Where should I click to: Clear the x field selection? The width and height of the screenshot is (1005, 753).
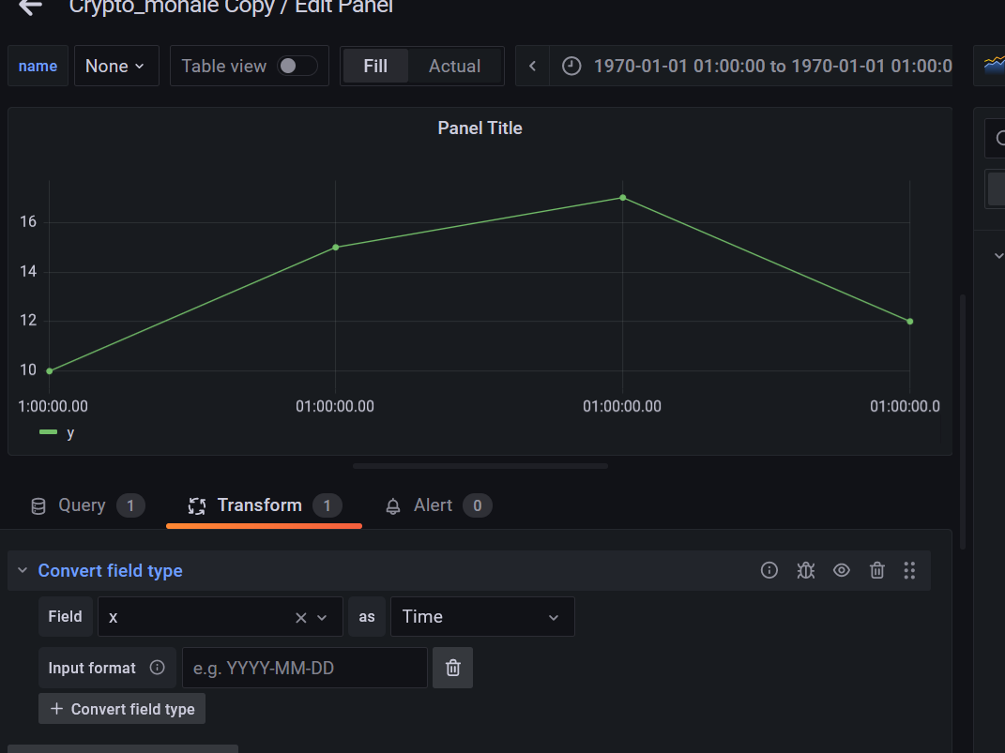(300, 617)
